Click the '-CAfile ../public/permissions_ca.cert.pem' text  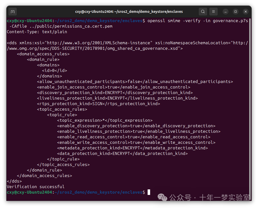(61, 26)
